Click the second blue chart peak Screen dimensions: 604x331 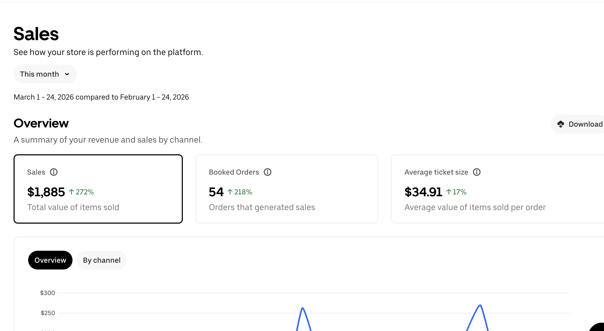pos(480,305)
